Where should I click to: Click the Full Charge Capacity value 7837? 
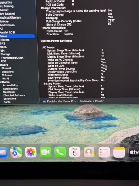[111, 20]
